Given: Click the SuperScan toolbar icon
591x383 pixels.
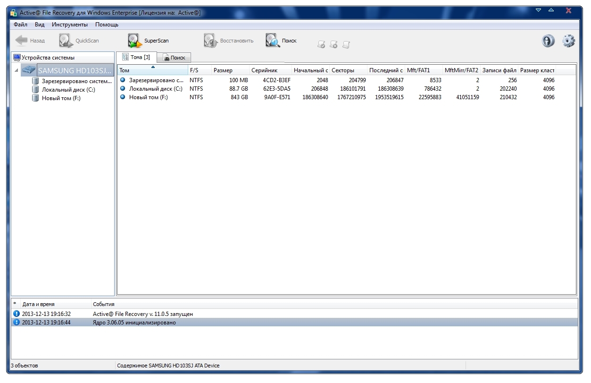Looking at the screenshot, I should [x=135, y=41].
